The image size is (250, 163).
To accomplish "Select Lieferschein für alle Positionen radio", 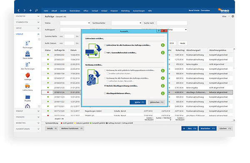I will click(x=105, y=45).
